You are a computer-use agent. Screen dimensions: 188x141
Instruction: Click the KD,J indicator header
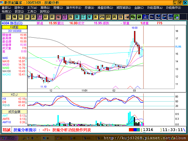point(14,95)
